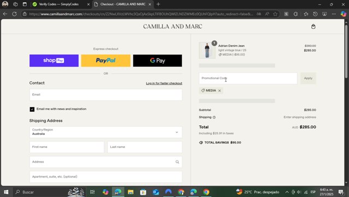The width and height of the screenshot is (349, 197).
Task: Click the Apartment, suite optional field
Action: [106, 177]
